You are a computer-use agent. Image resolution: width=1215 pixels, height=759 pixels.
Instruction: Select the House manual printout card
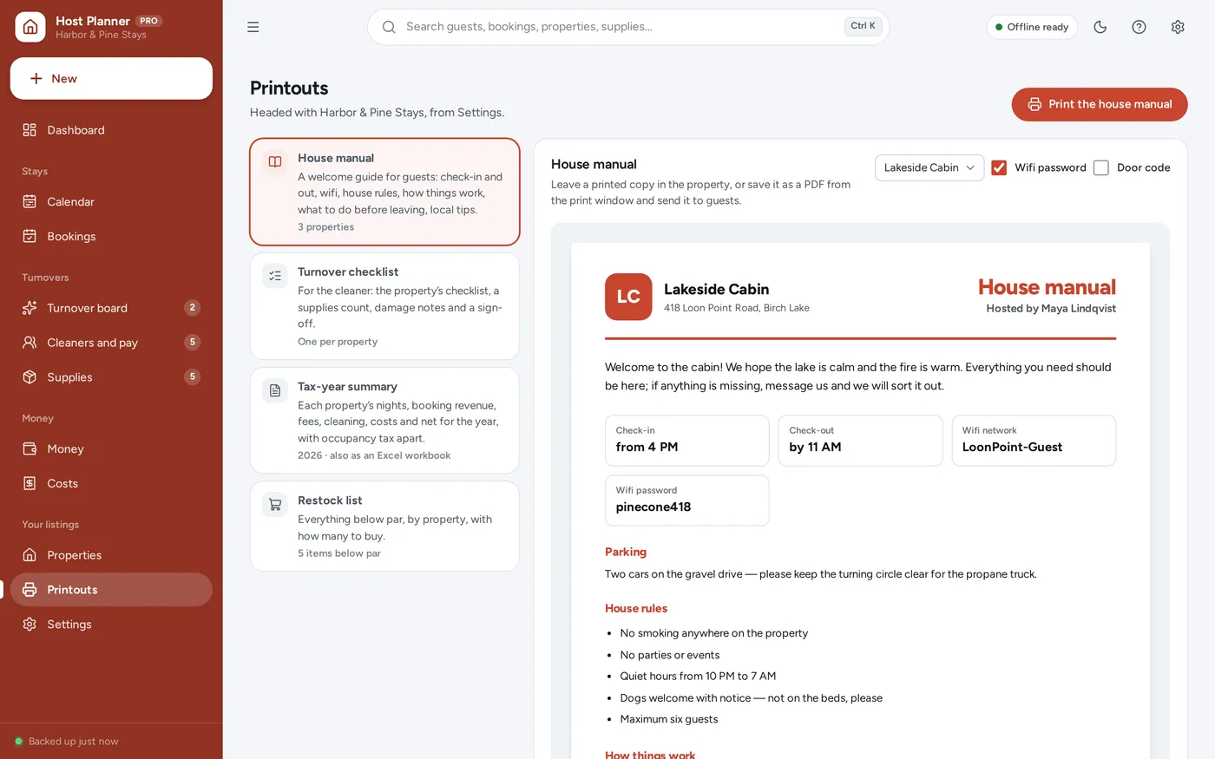click(384, 192)
